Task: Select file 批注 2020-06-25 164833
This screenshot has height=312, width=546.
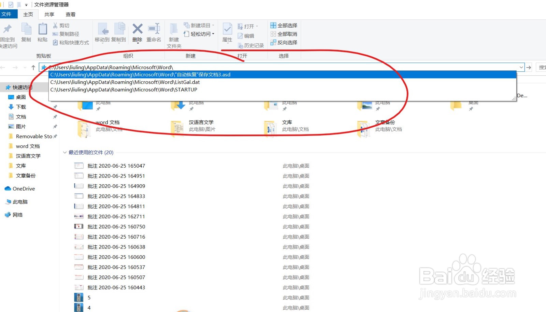Action: [x=116, y=196]
